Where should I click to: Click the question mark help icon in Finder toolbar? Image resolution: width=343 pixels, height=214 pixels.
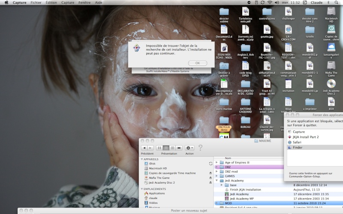[x=200, y=148]
